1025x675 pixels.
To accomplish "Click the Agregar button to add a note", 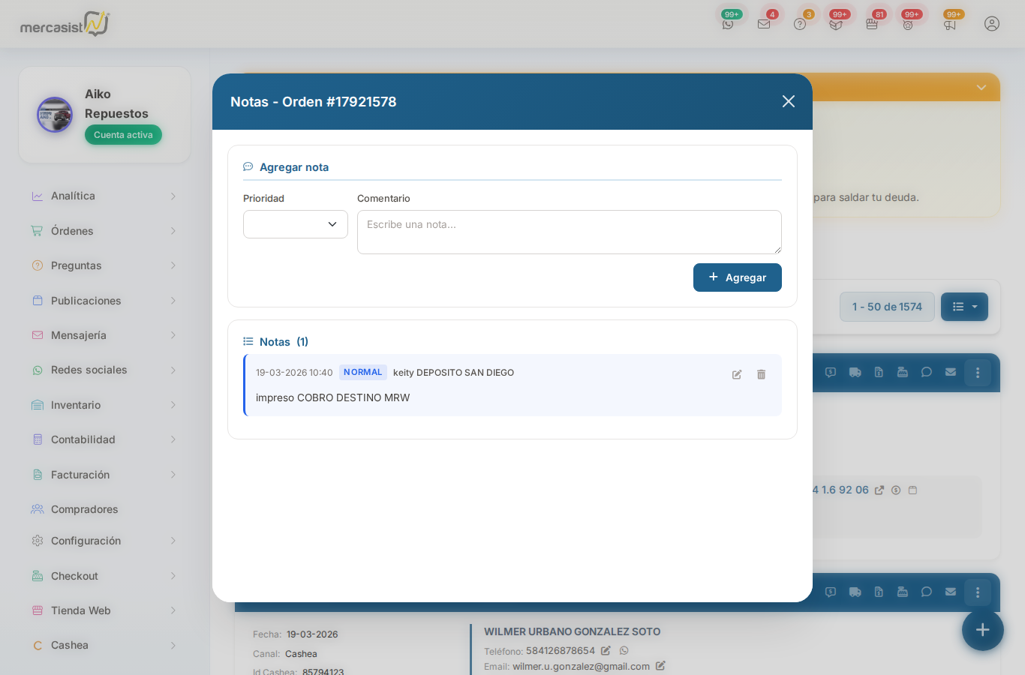I will (x=737, y=277).
